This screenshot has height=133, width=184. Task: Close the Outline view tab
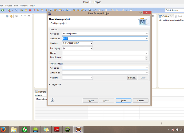point(171,16)
